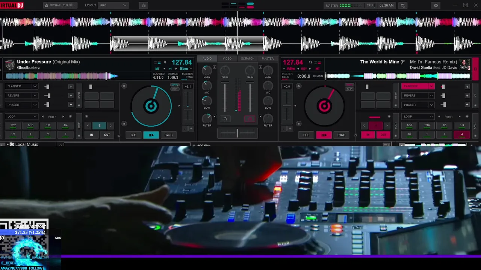Toggle master tempo MT on right deck
This screenshot has height=270, width=481.
[x=318, y=69]
